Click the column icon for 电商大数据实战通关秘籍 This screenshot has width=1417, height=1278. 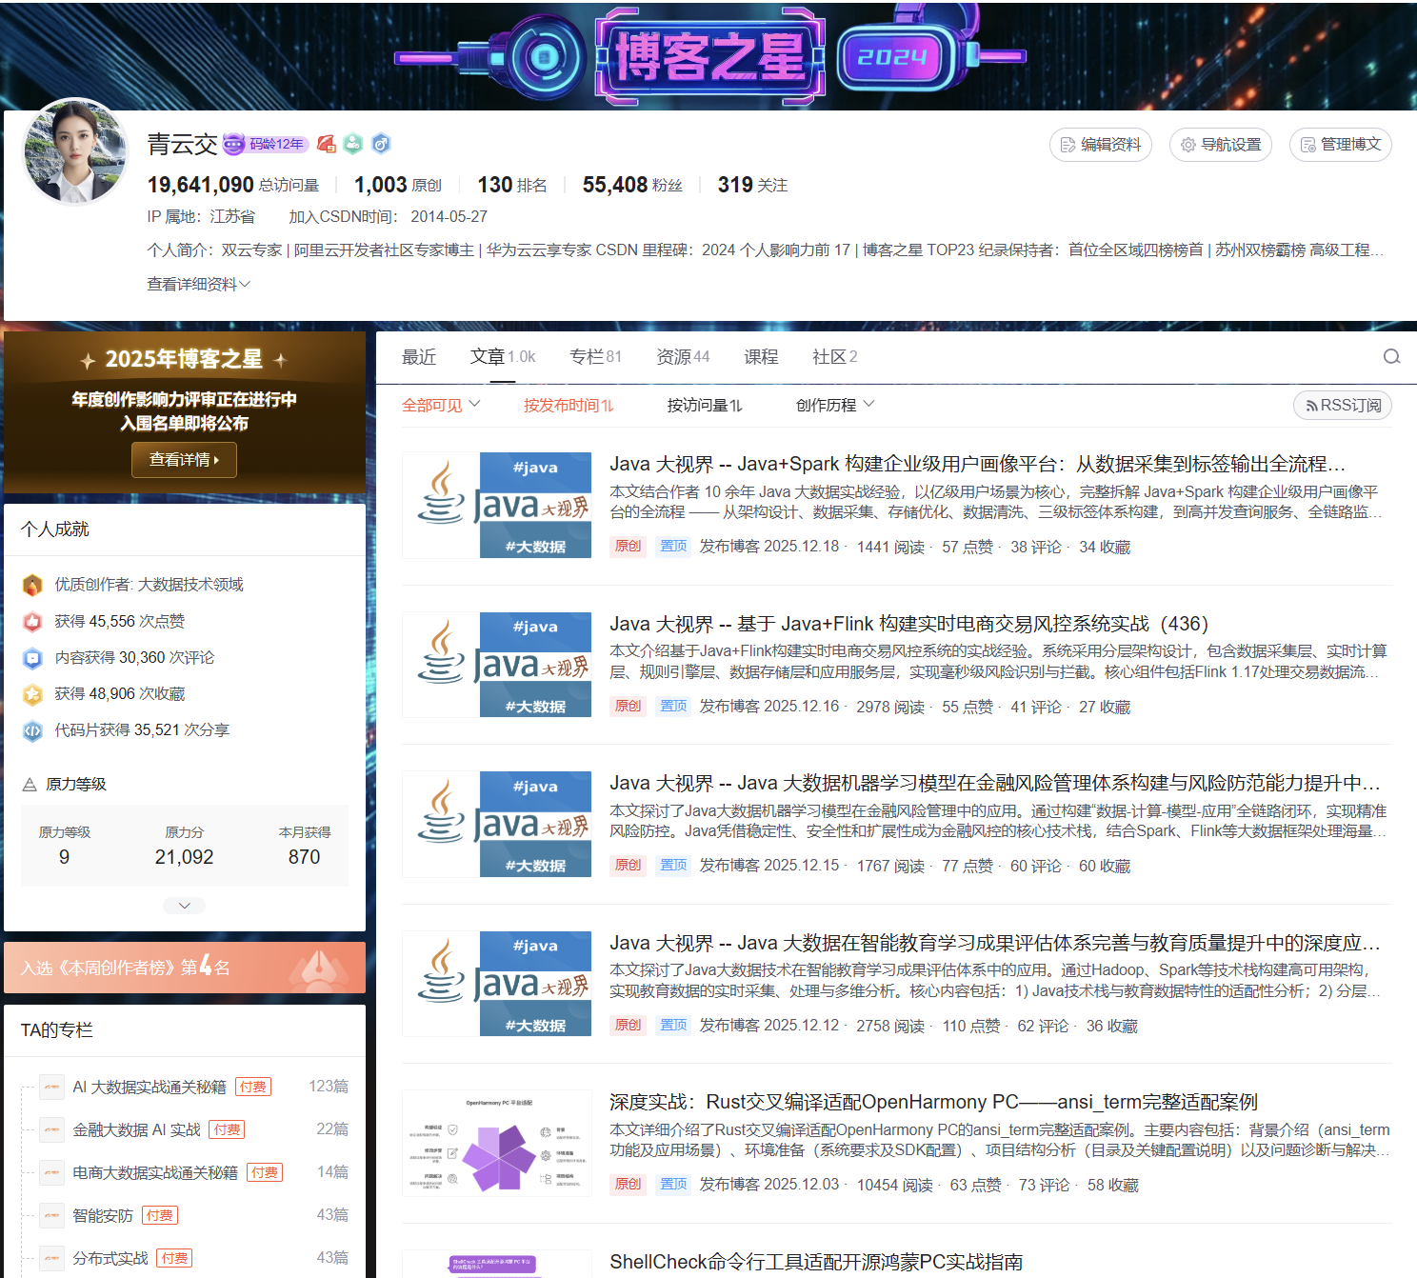(x=52, y=1172)
